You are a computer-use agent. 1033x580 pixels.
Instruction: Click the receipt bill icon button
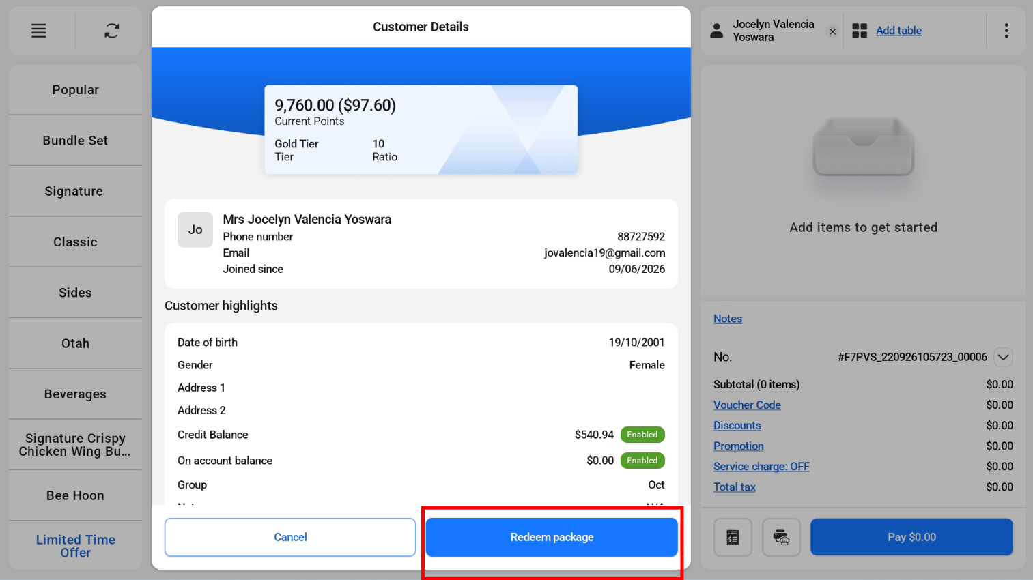pos(733,537)
